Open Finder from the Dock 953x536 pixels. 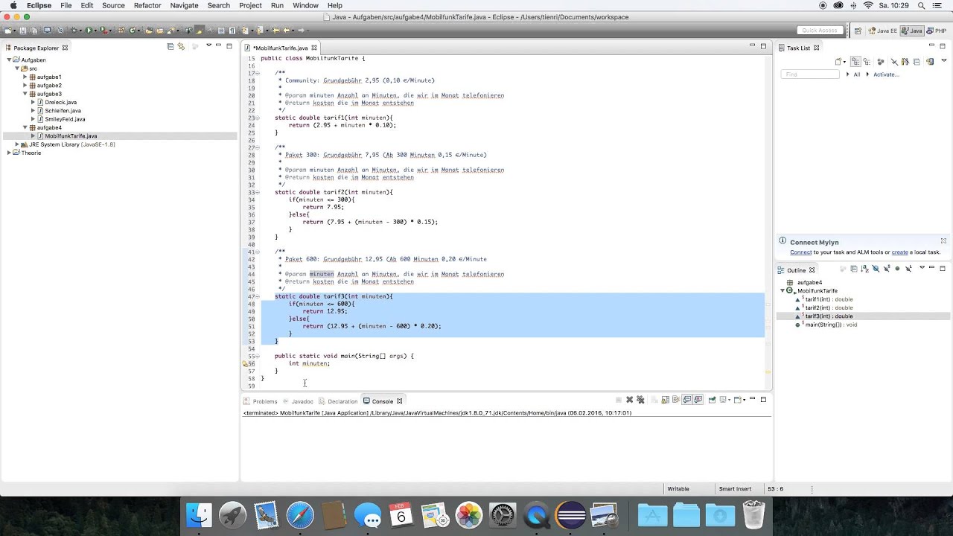(x=199, y=515)
